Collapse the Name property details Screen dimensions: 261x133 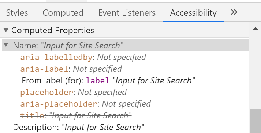click(x=6, y=44)
